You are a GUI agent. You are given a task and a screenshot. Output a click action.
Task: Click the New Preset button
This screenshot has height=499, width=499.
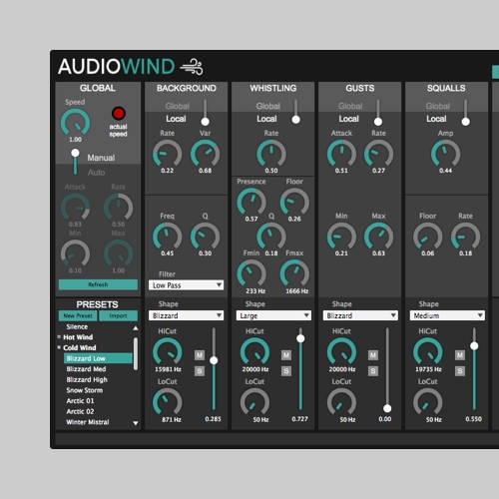(x=78, y=315)
